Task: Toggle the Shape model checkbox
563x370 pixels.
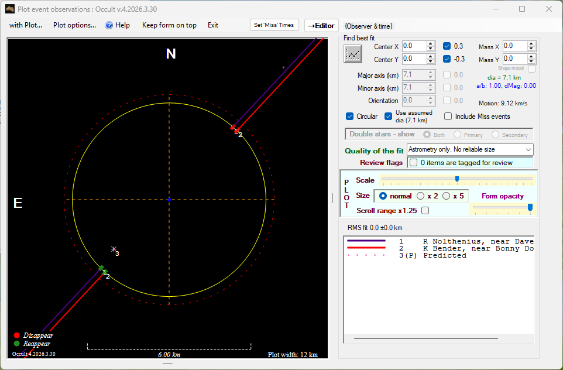Action: coord(532,68)
